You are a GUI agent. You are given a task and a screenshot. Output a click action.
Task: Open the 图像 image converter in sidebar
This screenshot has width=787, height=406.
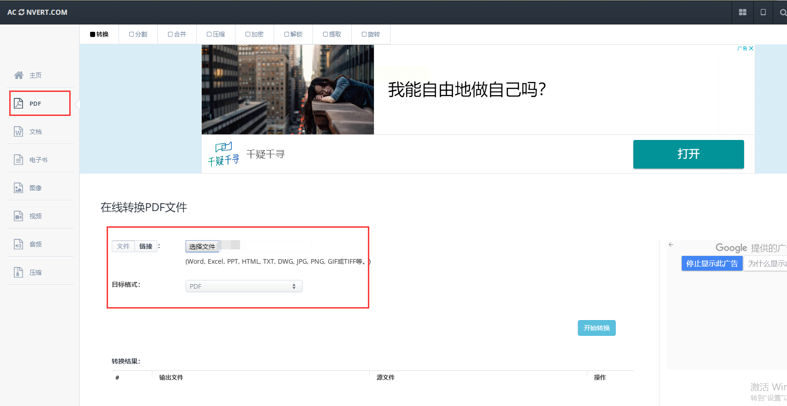click(40, 188)
